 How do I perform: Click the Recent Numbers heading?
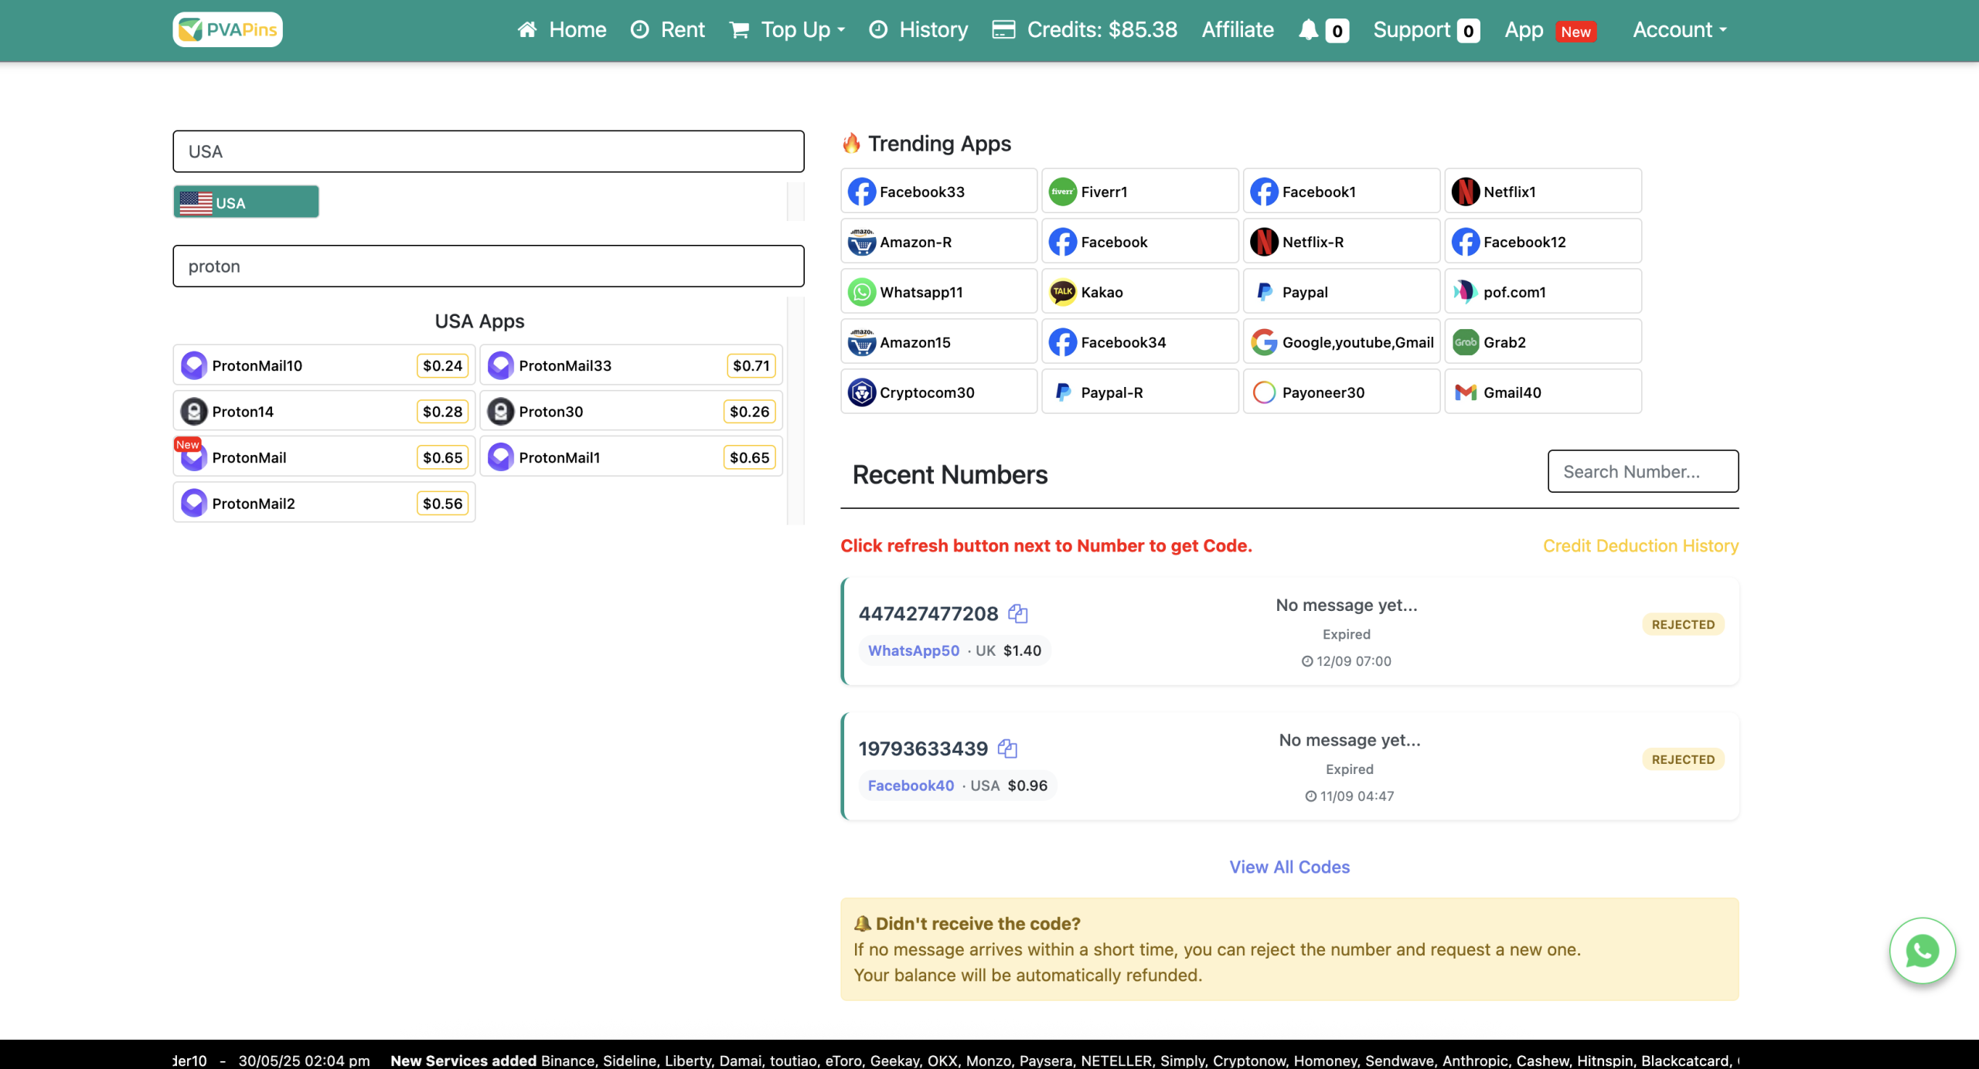(x=950, y=474)
